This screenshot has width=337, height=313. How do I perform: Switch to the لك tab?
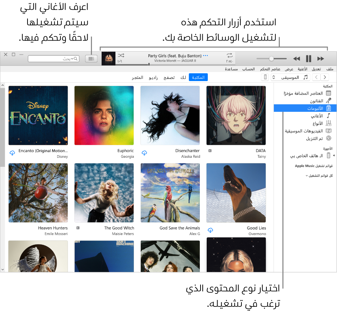pos(183,77)
